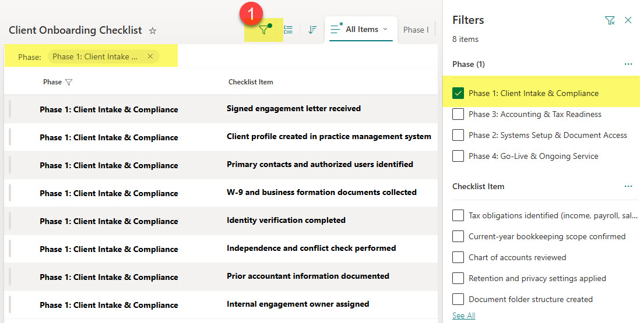
Task: Favorite the list with the star icon
Action: (153, 30)
